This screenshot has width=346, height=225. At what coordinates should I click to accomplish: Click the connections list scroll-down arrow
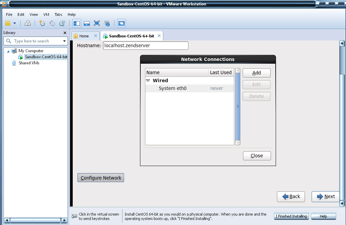coord(238,142)
